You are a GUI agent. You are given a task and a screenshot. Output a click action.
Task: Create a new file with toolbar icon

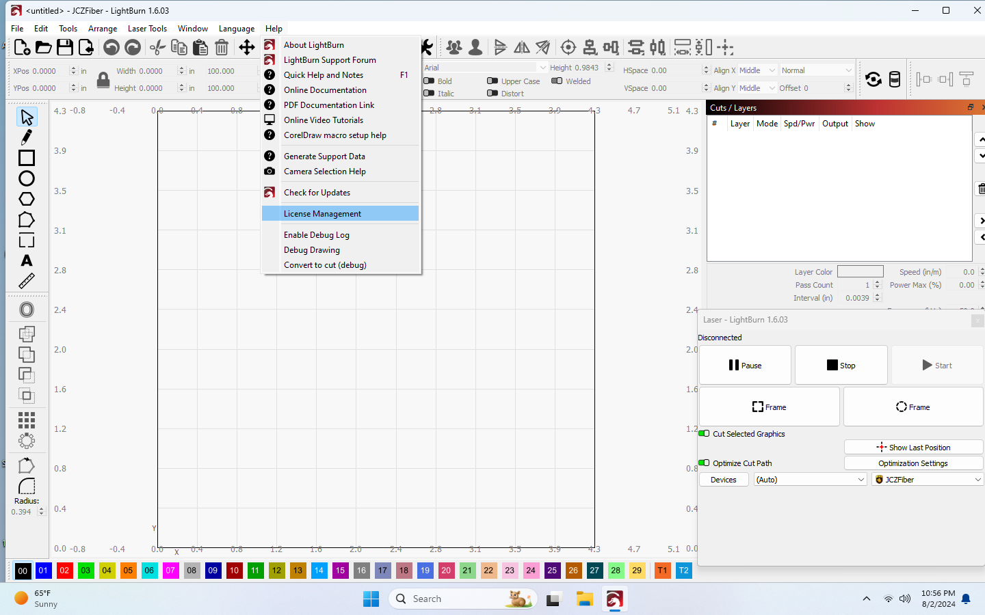[x=22, y=47]
